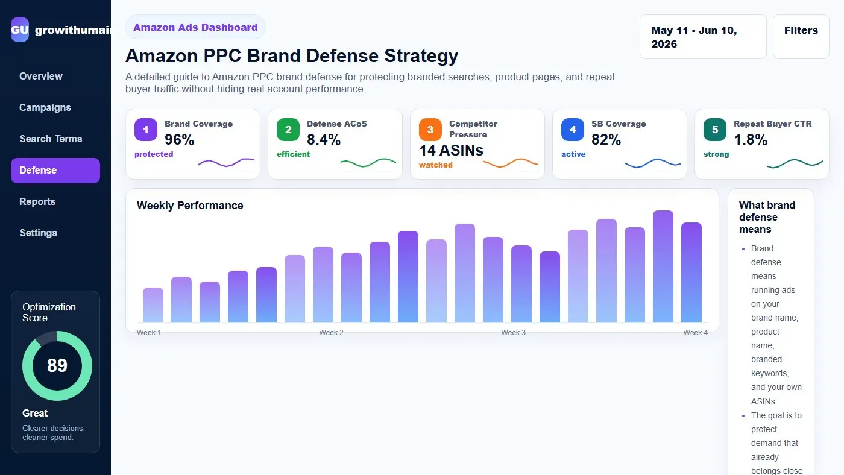This screenshot has width=844, height=475.
Task: Click the Week 4 axis label
Action: (696, 333)
